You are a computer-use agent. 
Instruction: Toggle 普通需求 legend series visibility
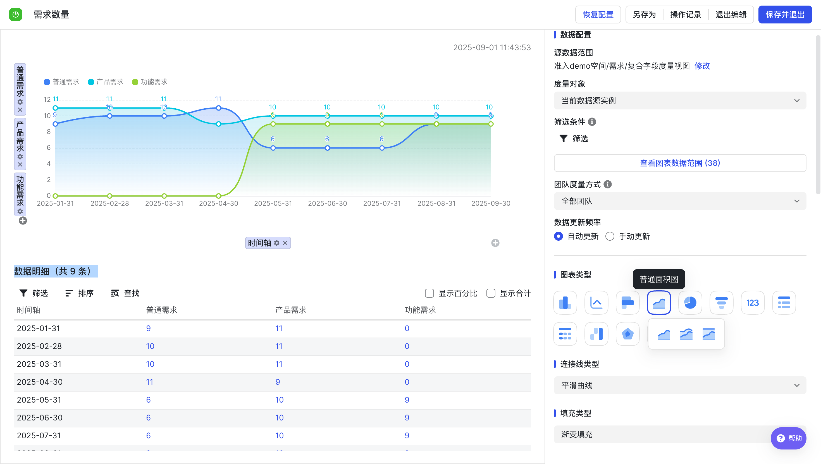pyautogui.click(x=61, y=82)
